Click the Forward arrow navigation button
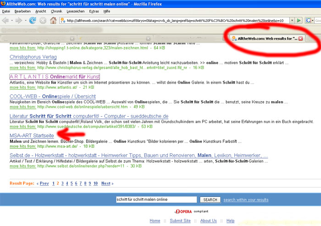This screenshot has height=226, width=321. coord(19,21)
